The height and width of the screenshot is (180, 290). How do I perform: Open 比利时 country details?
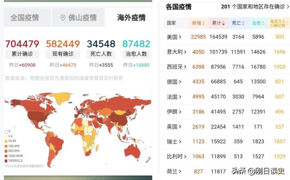[x=177, y=156]
